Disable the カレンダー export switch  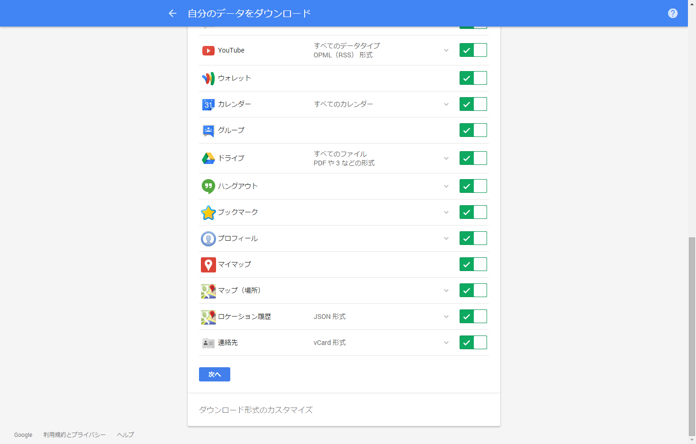[473, 104]
